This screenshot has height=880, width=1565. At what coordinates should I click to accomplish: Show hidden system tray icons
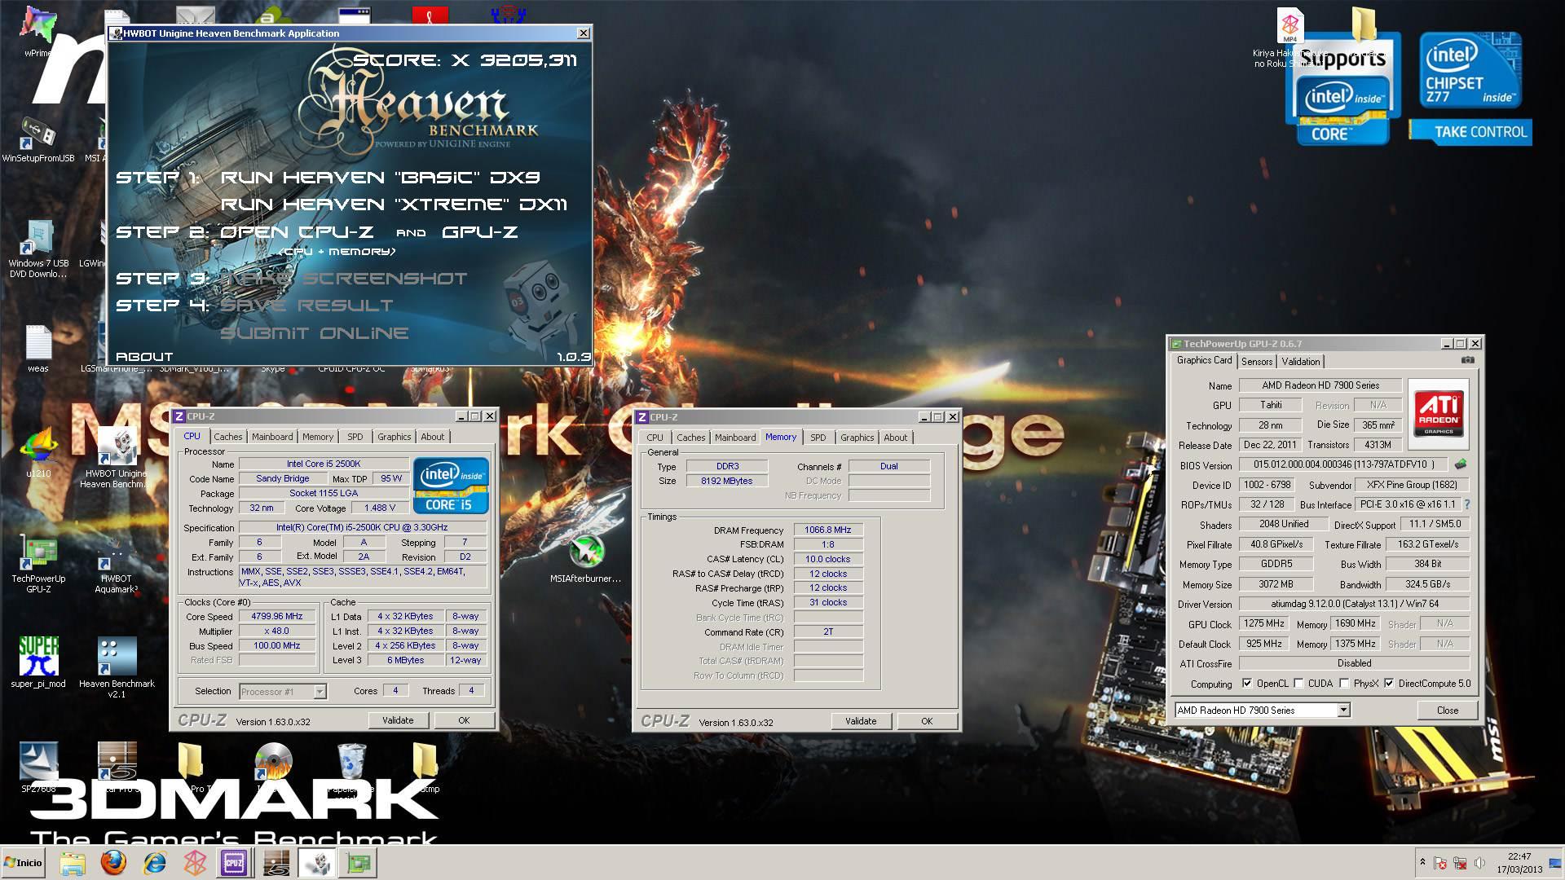1422,863
